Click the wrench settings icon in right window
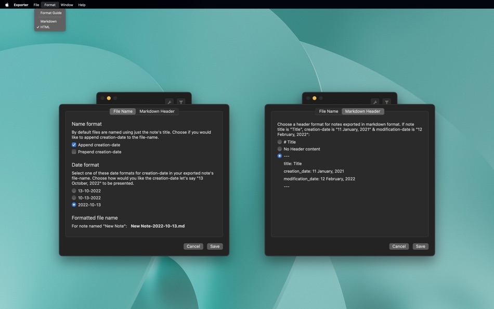Screen dimensions: 494x309 point(375,102)
